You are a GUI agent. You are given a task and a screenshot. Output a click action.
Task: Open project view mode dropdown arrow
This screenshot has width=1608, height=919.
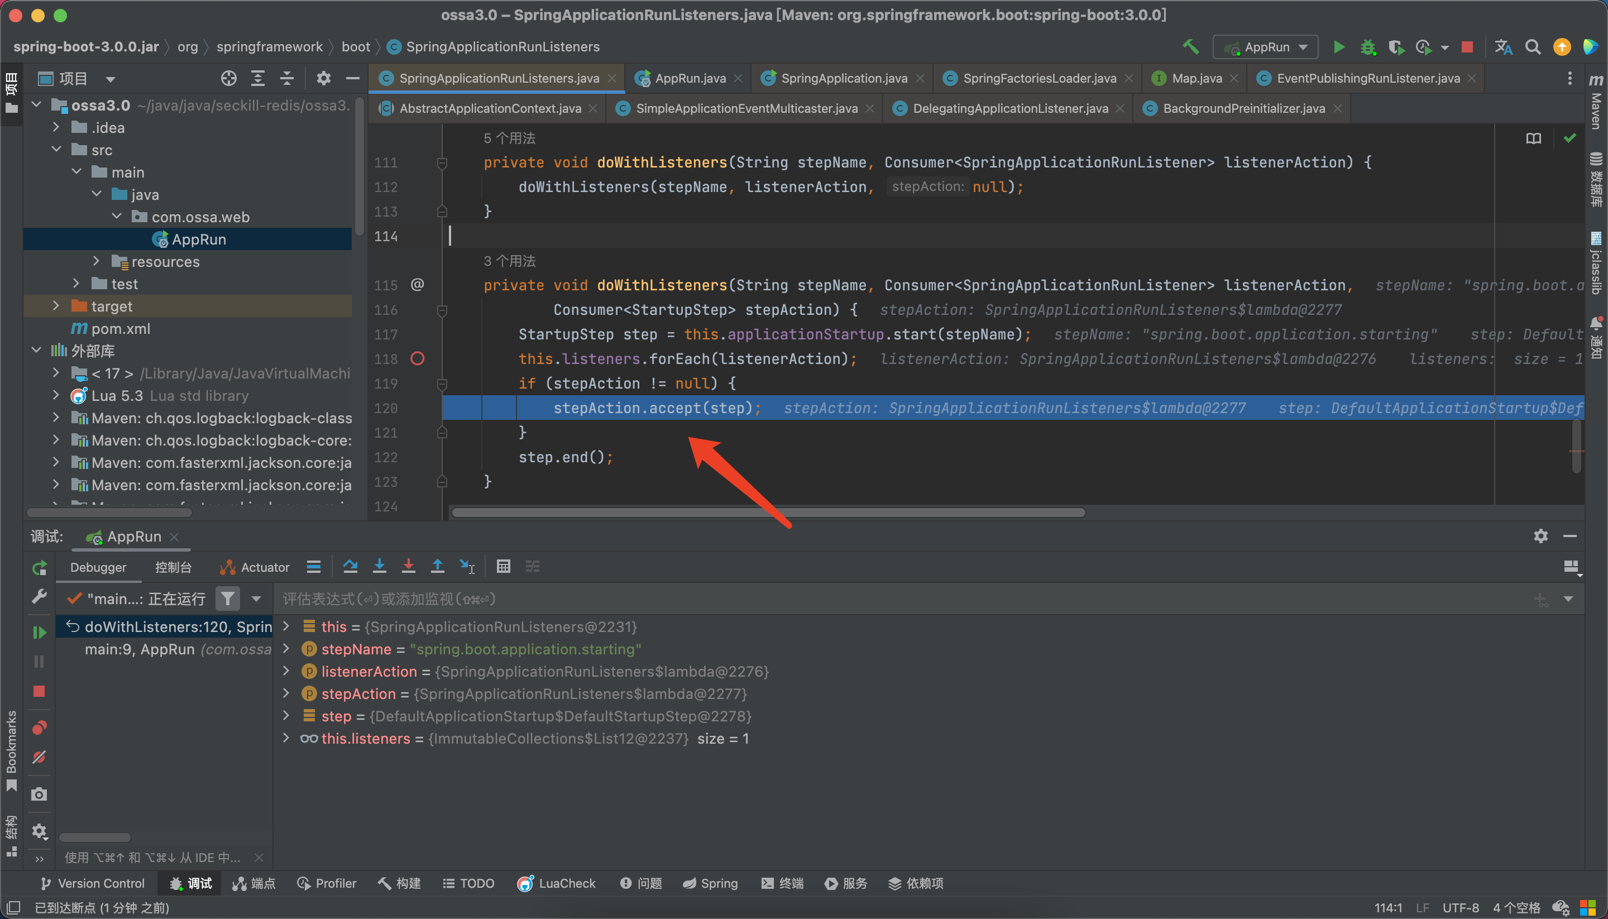click(111, 79)
